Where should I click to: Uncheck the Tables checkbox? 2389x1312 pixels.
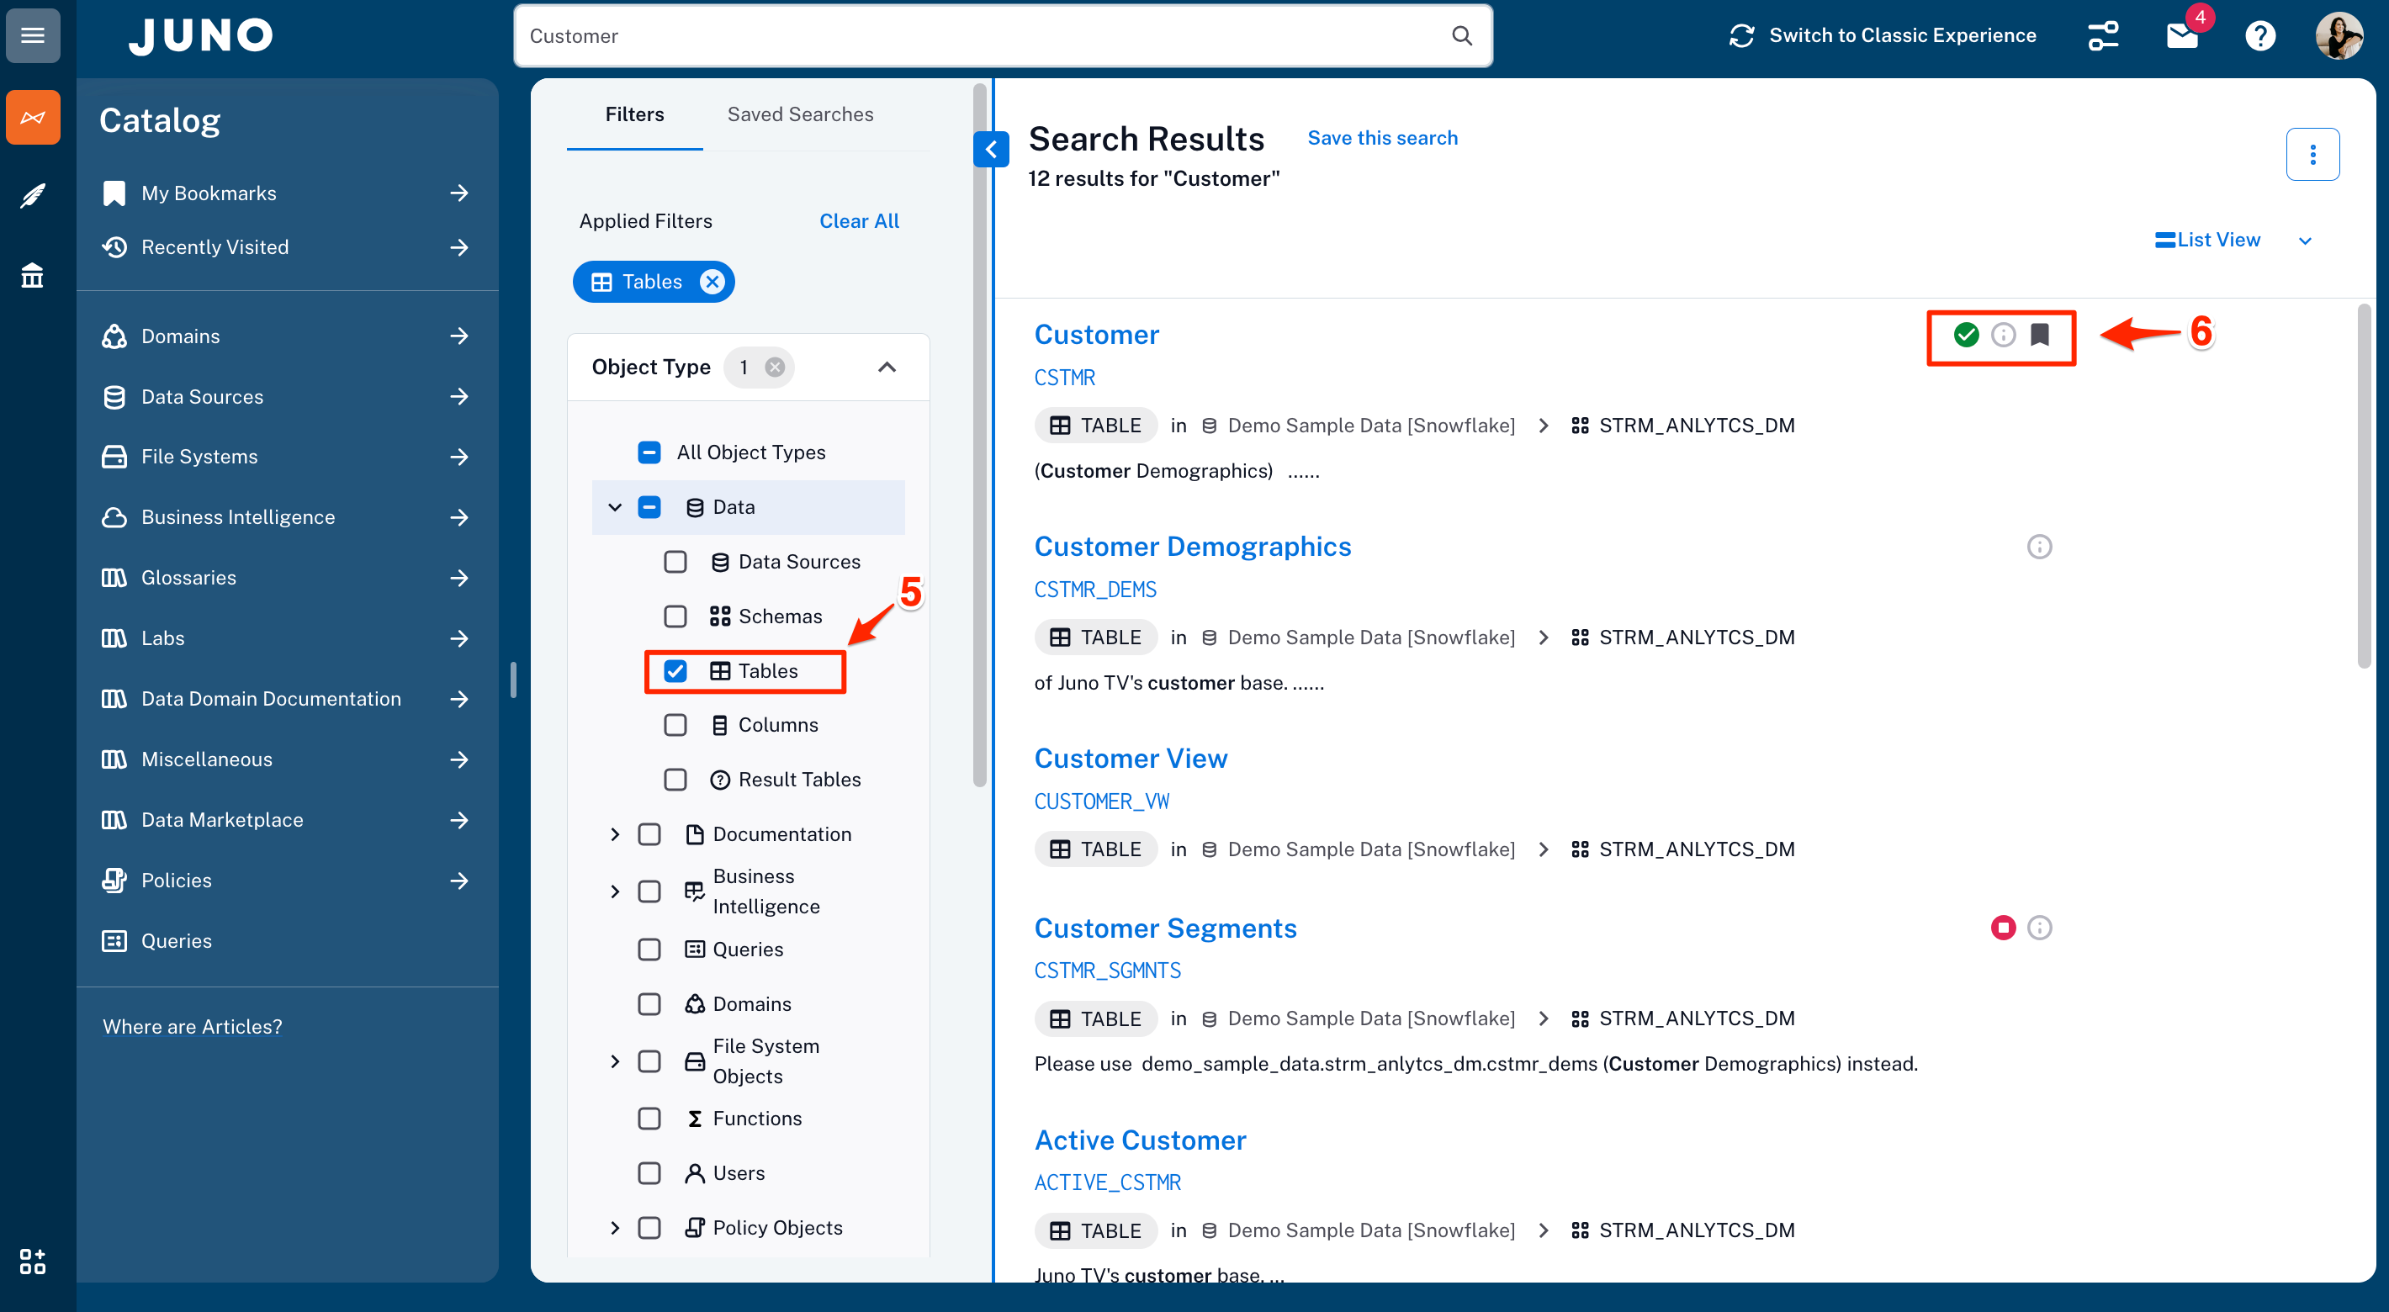tap(675, 670)
